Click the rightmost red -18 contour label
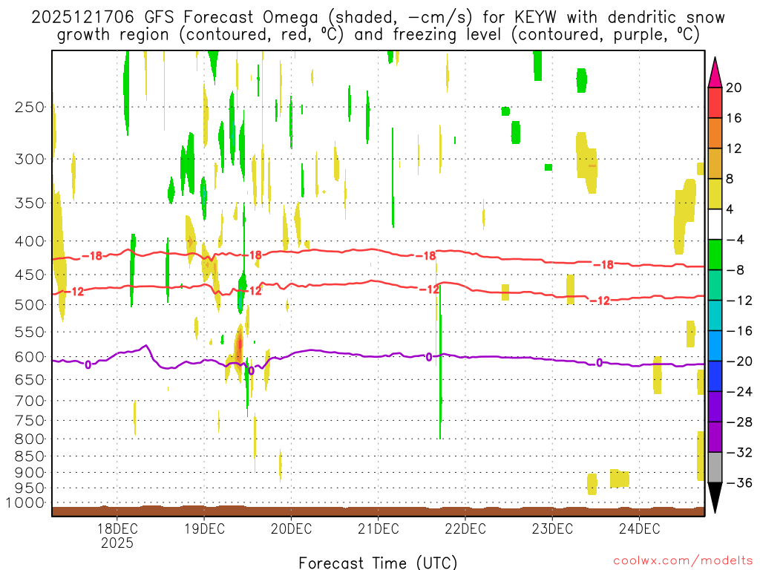The width and height of the screenshot is (760, 570). click(603, 265)
